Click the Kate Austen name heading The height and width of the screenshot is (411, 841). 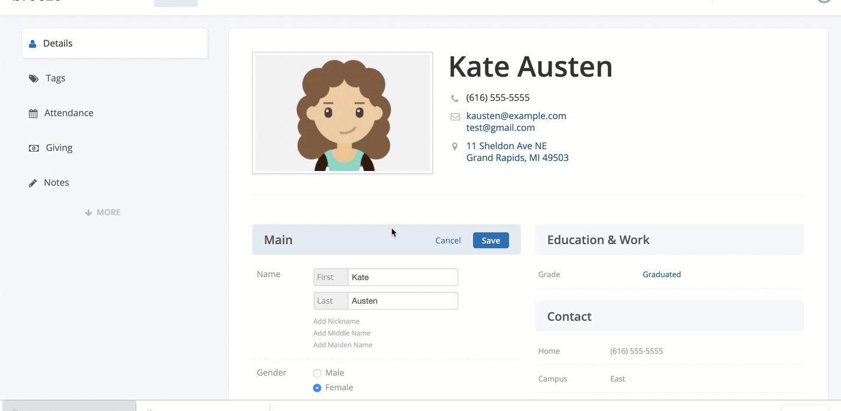pos(530,67)
